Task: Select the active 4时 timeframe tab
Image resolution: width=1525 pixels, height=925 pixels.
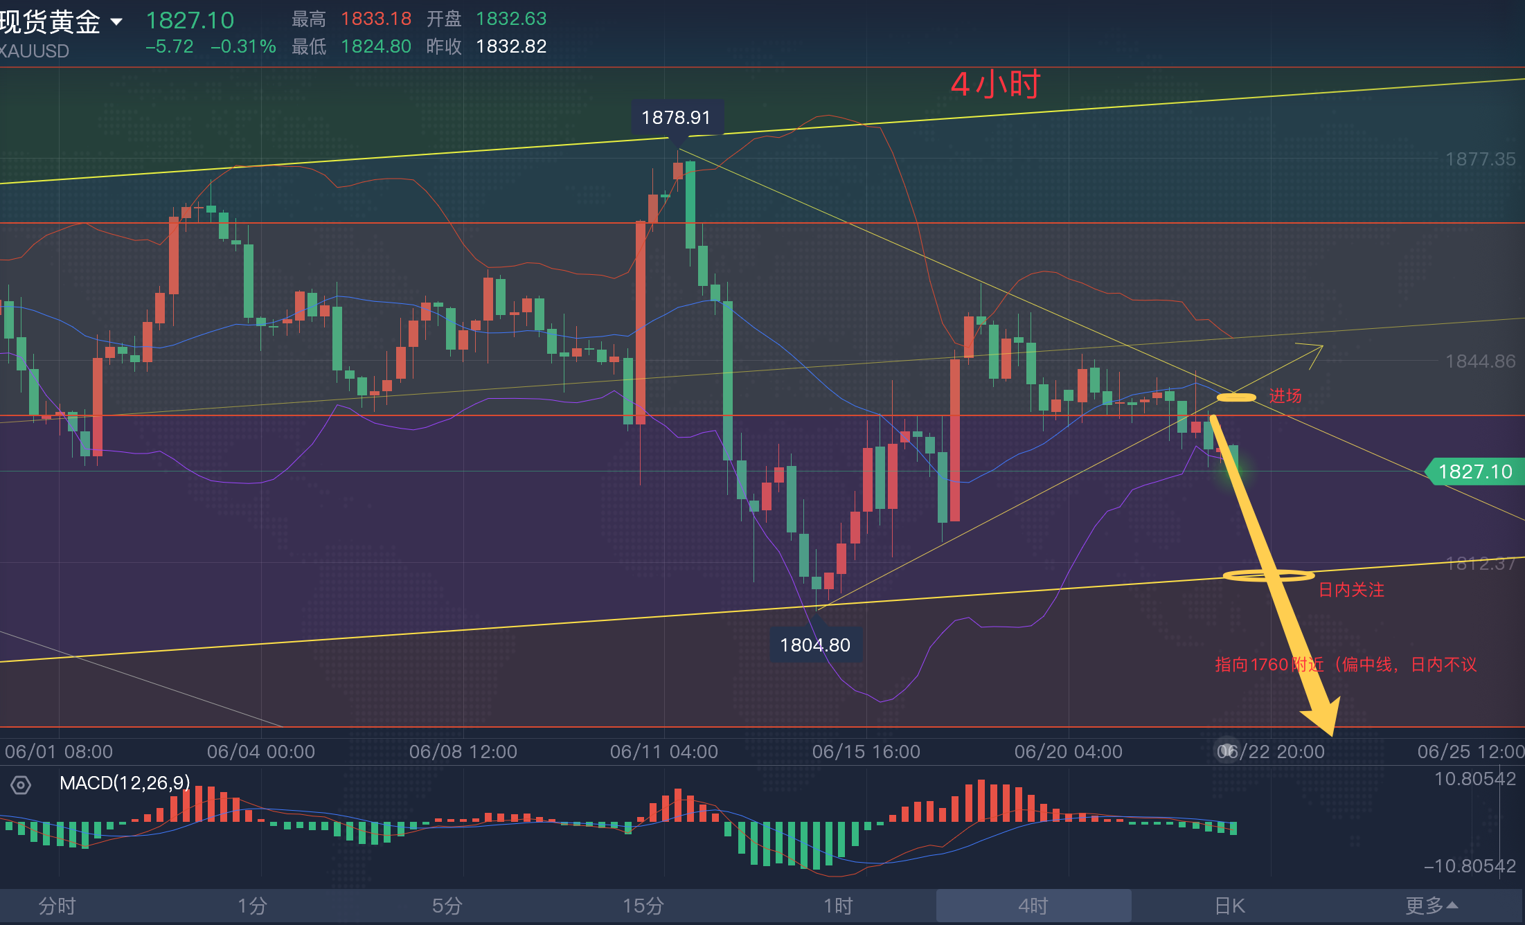Action: tap(1033, 906)
